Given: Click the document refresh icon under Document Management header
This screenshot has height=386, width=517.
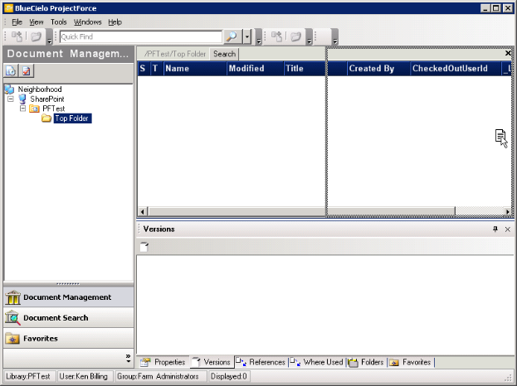Looking at the screenshot, I should (x=11, y=70).
